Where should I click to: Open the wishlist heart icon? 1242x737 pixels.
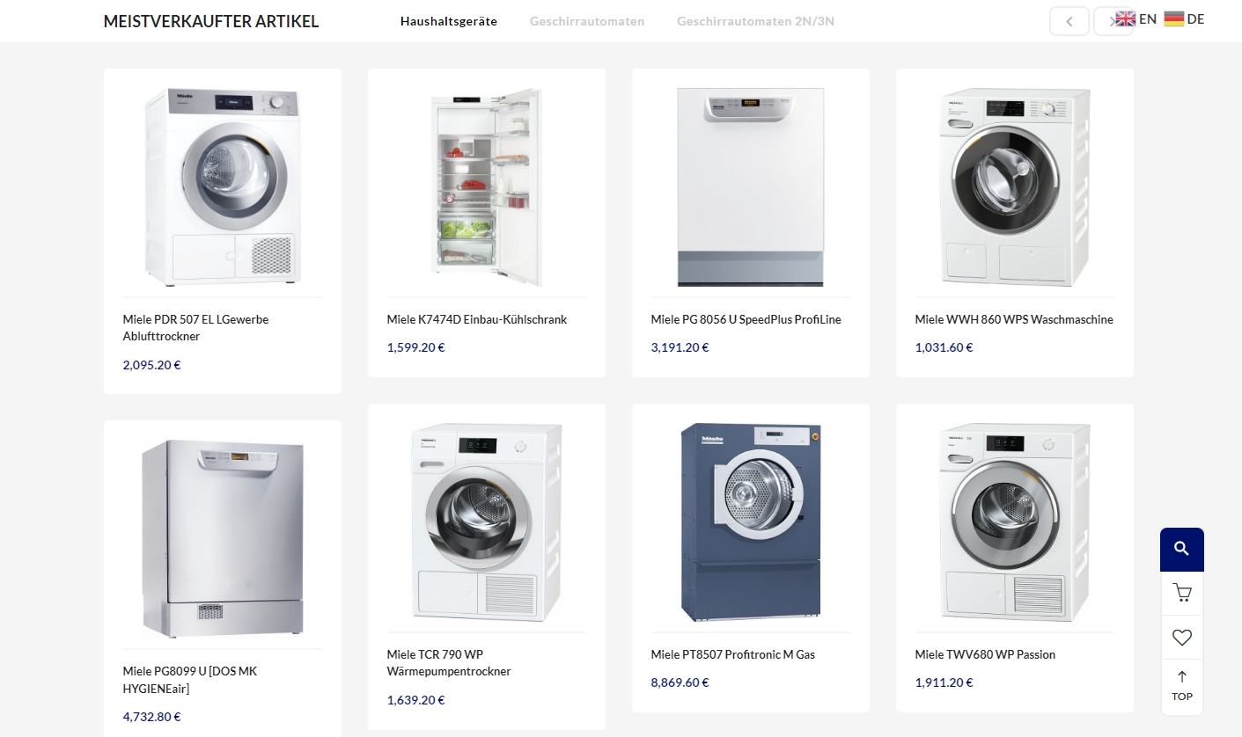coord(1181,637)
